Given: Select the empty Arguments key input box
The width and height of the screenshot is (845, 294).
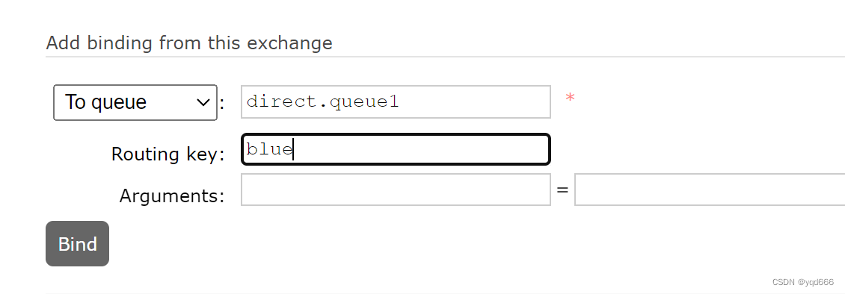Looking at the screenshot, I should 396,190.
